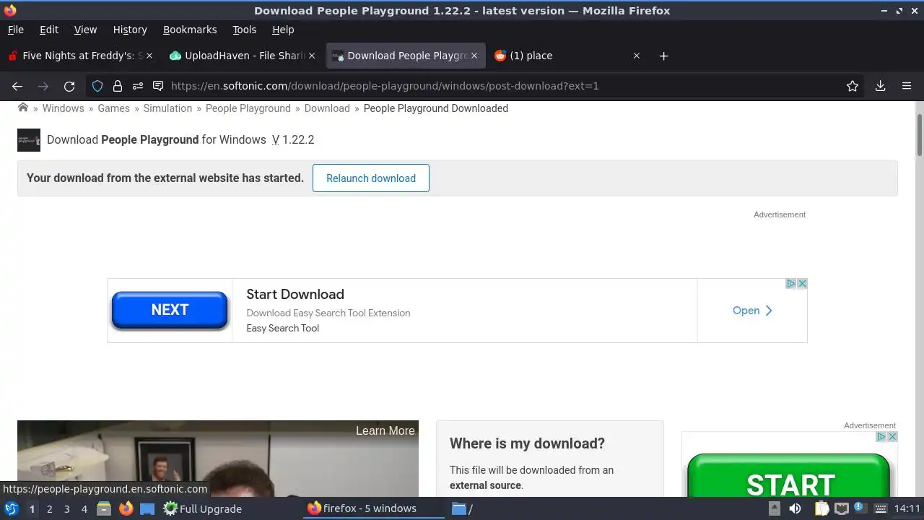Click the removable media tray icon

pyautogui.click(x=775, y=508)
